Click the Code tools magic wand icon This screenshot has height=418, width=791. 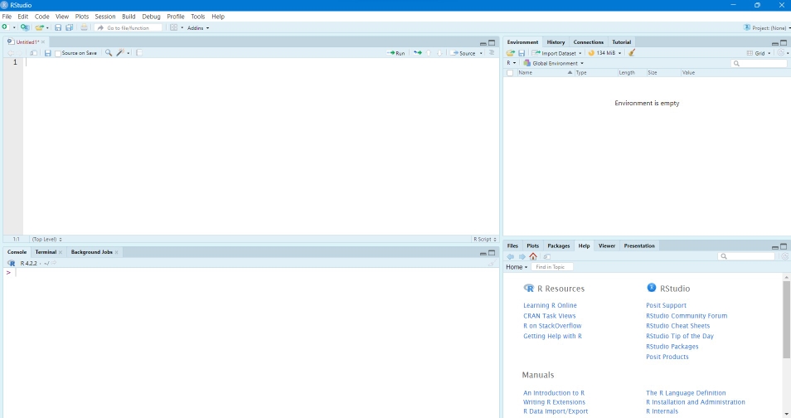point(120,53)
